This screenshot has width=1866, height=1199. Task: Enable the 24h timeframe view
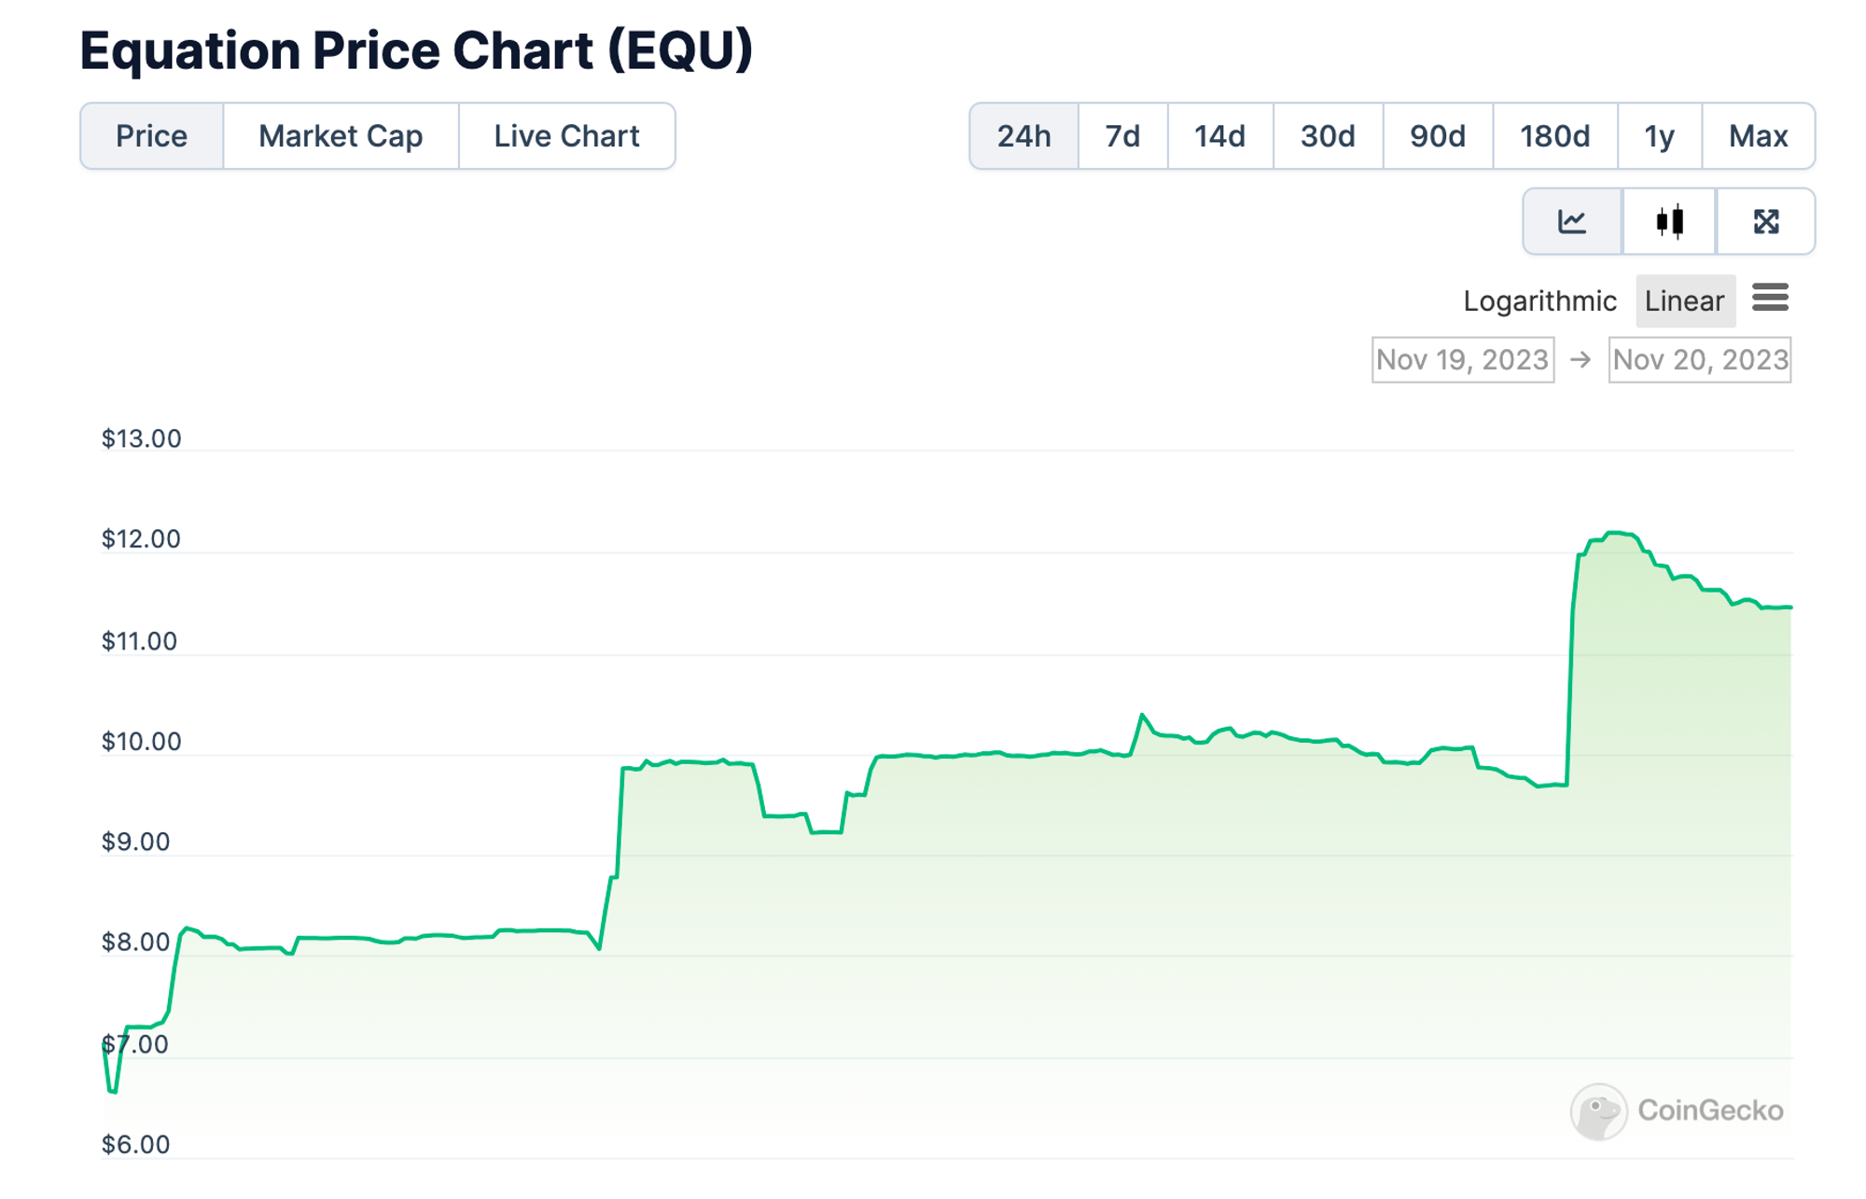[1023, 135]
